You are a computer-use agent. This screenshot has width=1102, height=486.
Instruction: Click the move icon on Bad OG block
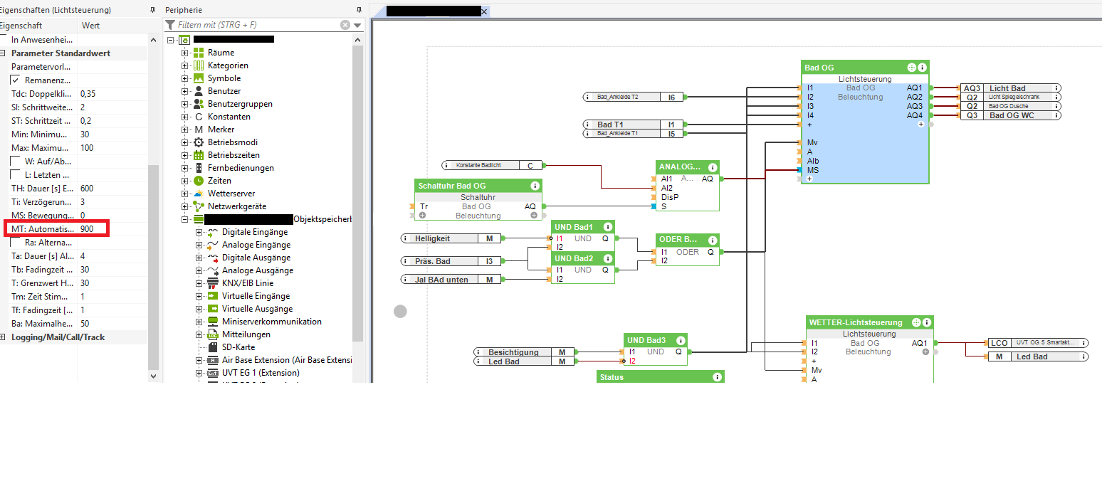(x=911, y=68)
